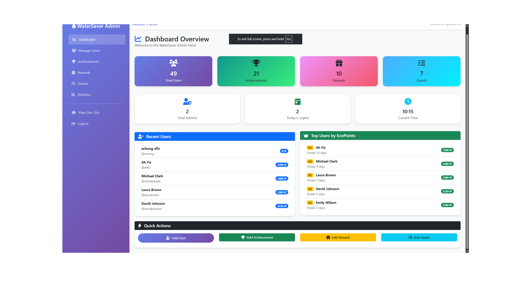Screen dimensions: 512x288
Task: Open Dashboard in the sidebar
Action: (97, 39)
